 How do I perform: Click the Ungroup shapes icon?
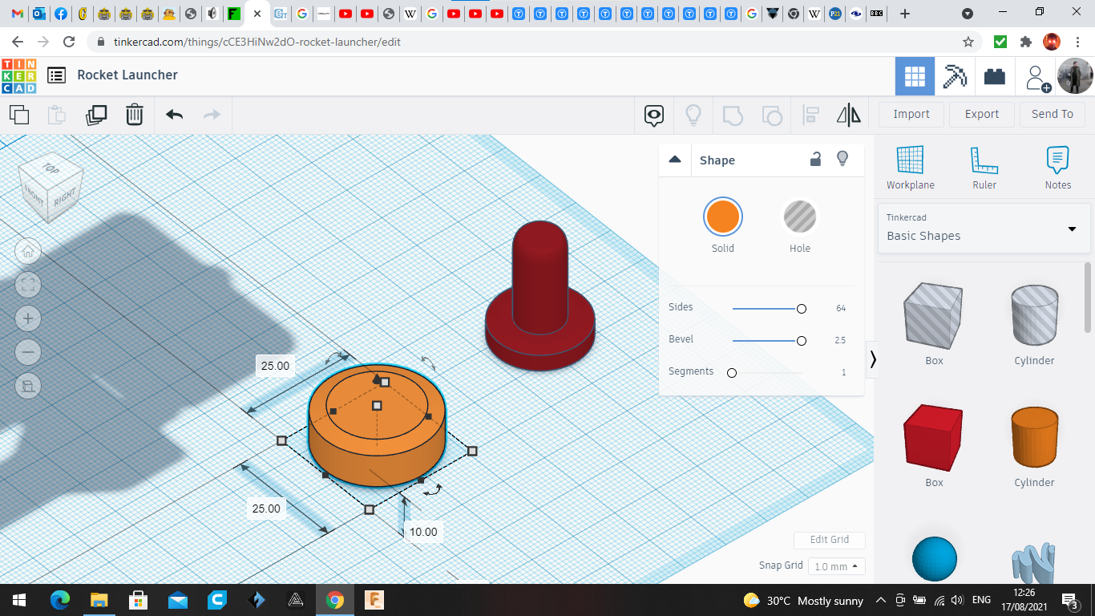772,115
